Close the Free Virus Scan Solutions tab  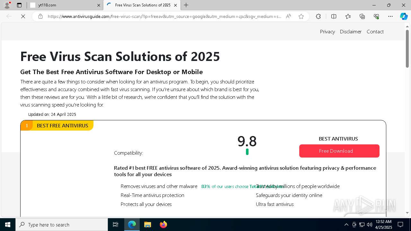175,5
